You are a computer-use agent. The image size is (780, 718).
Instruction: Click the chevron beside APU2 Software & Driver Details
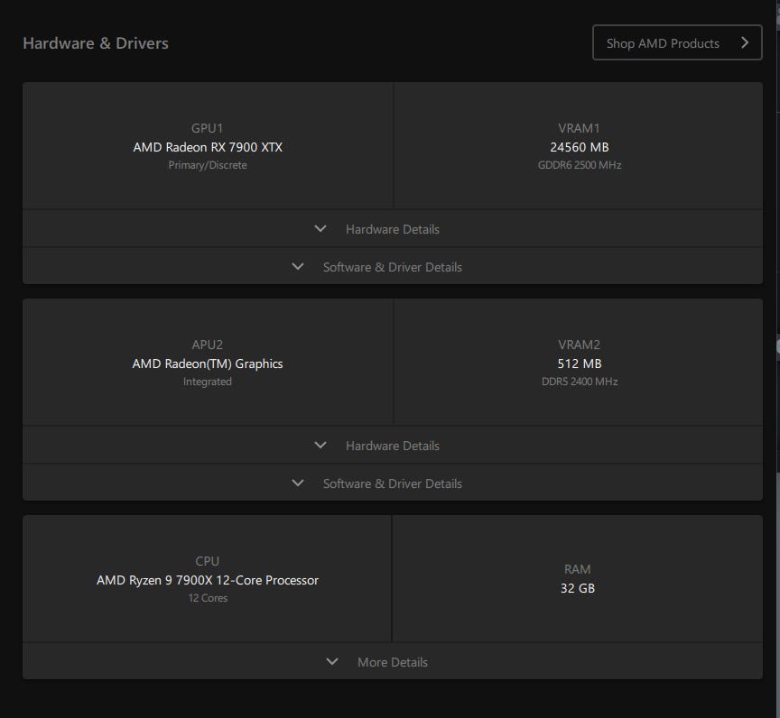coord(298,483)
